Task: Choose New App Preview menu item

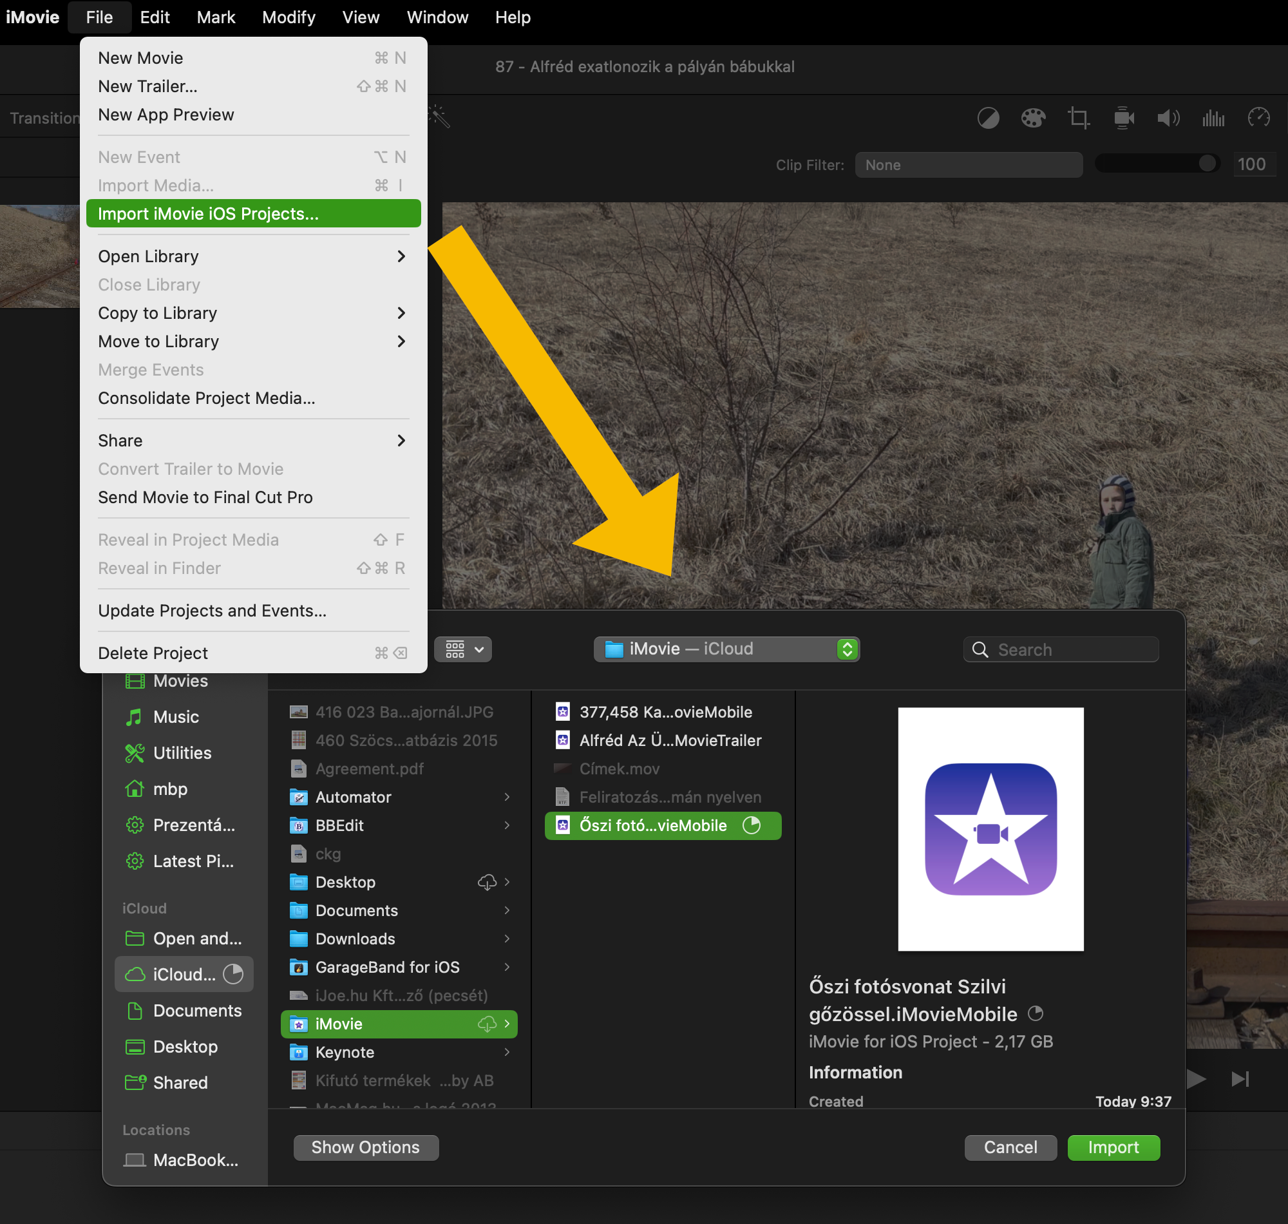Action: tap(253, 115)
